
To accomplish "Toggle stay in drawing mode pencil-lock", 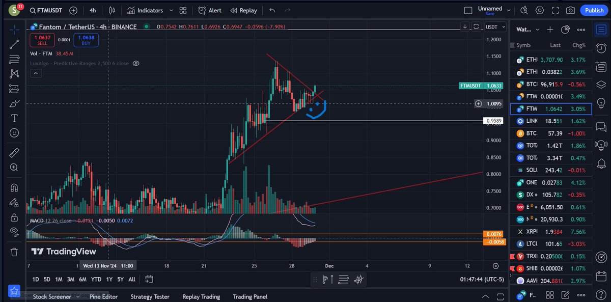I will pyautogui.click(x=14, y=203).
